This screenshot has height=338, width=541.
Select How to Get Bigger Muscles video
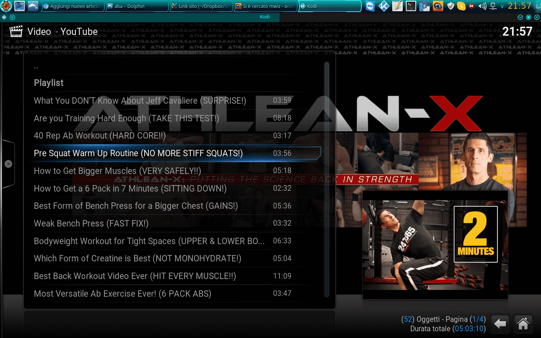173,171
